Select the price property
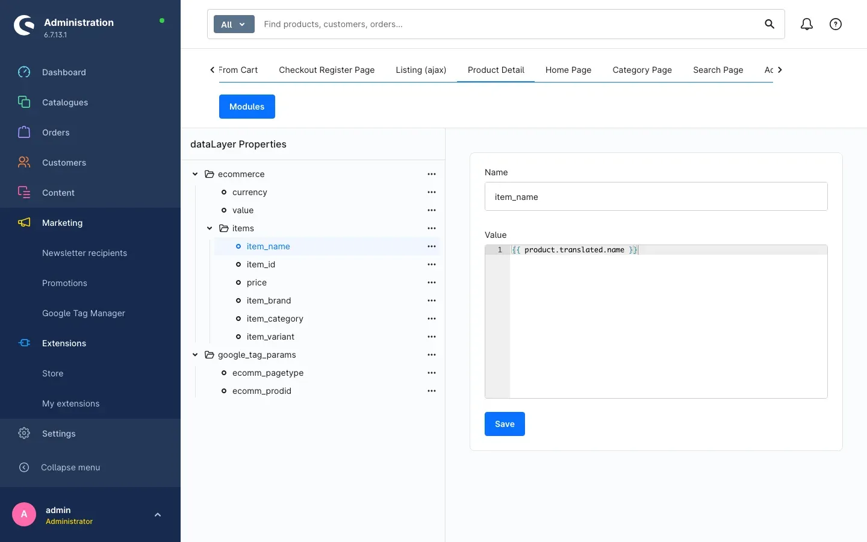This screenshot has width=867, height=542. click(256, 282)
